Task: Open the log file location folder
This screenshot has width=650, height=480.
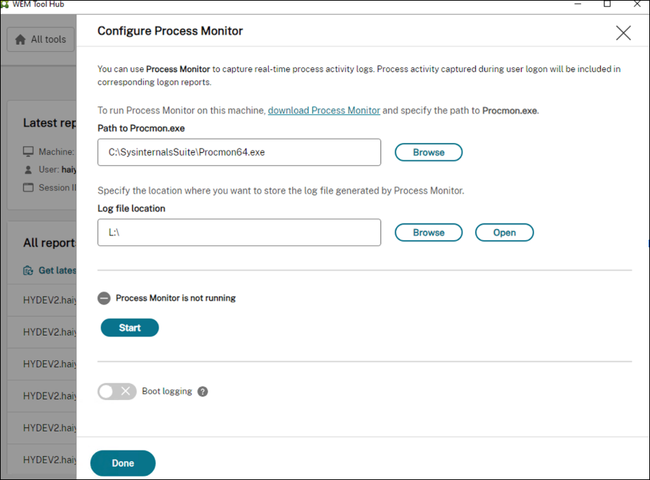Action: coord(504,232)
